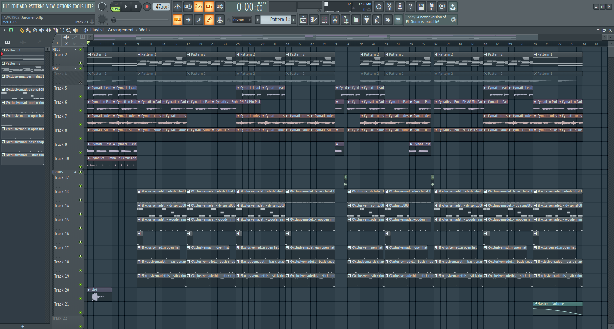614x329 pixels.
Task: Click the undo history icon
Action: click(379, 6)
